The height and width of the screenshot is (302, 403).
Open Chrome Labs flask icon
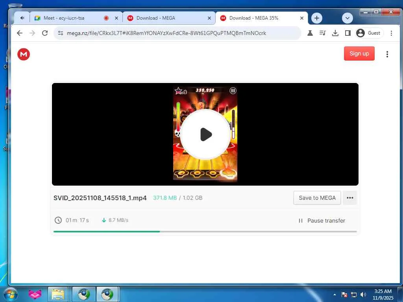click(x=310, y=33)
